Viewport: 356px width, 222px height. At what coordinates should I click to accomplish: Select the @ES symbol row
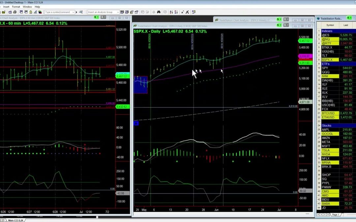(336, 35)
